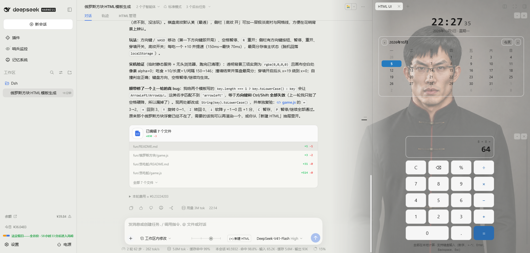Add a new workspace folder

70,72
